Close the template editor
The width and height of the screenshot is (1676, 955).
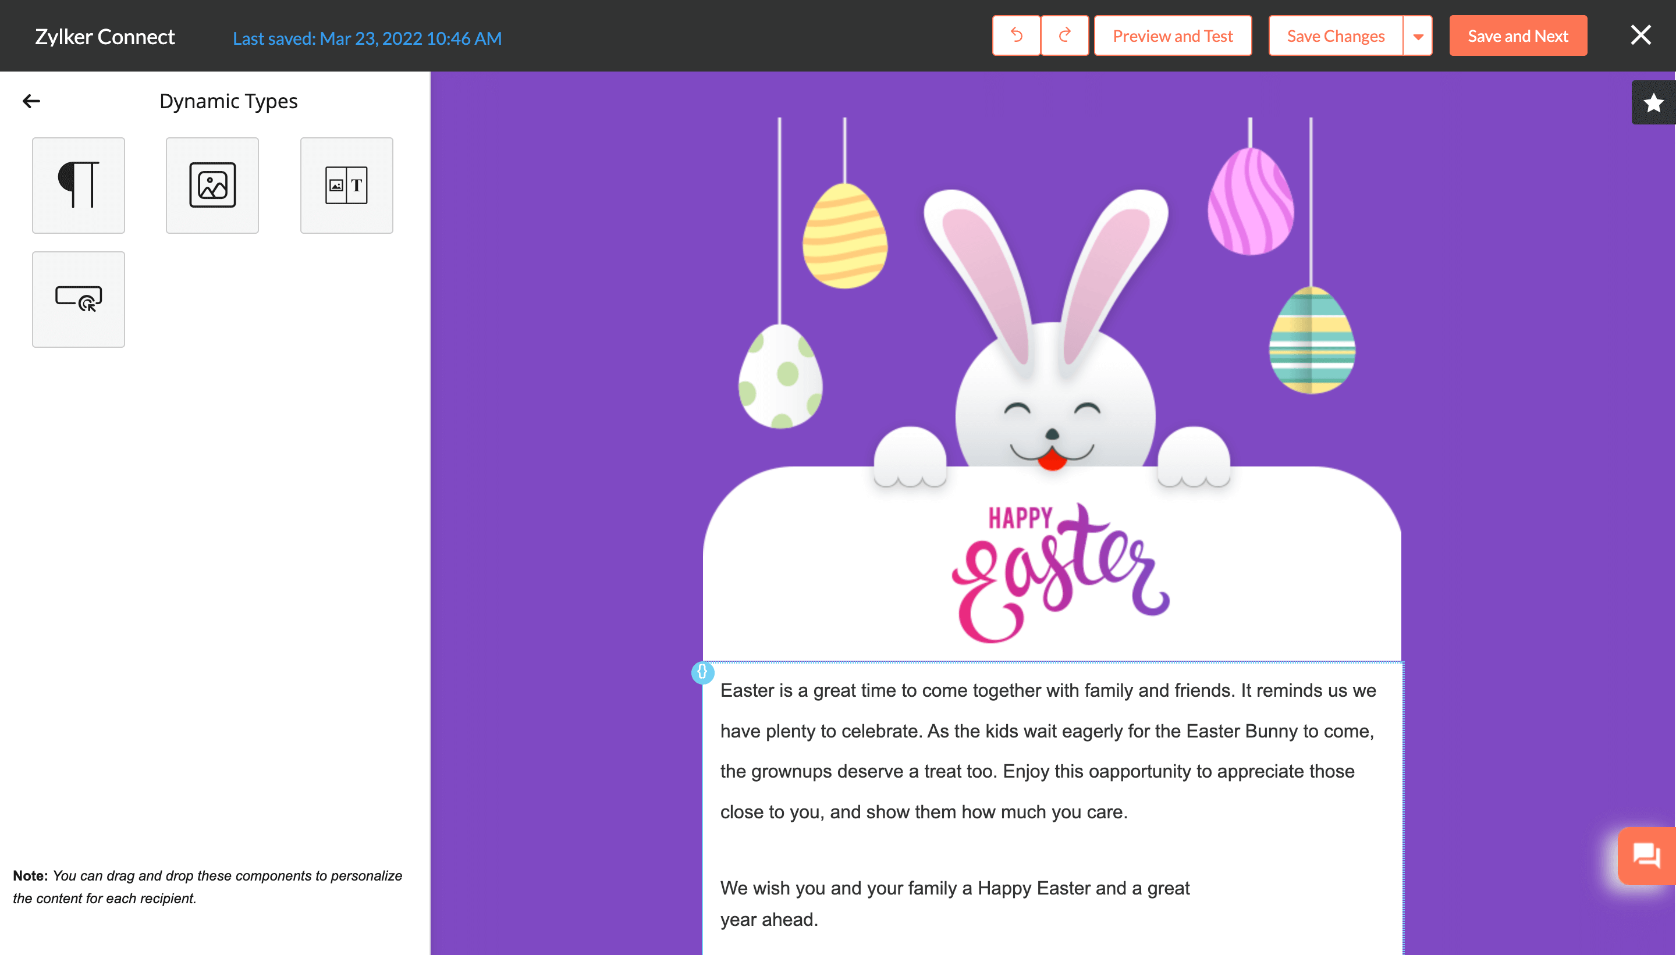coord(1641,35)
